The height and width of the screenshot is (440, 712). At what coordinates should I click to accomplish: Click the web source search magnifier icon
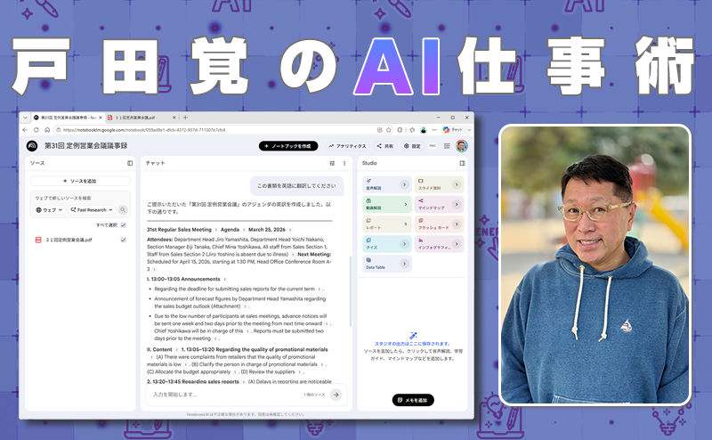(123, 210)
